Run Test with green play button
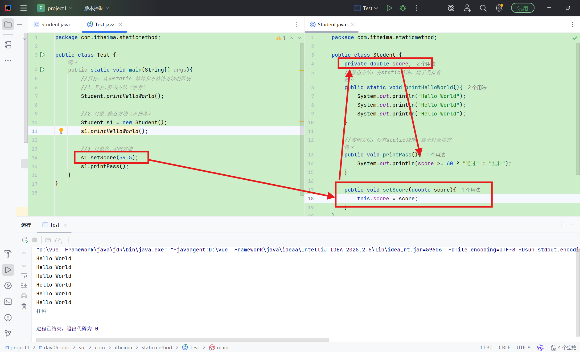 pyautogui.click(x=389, y=8)
